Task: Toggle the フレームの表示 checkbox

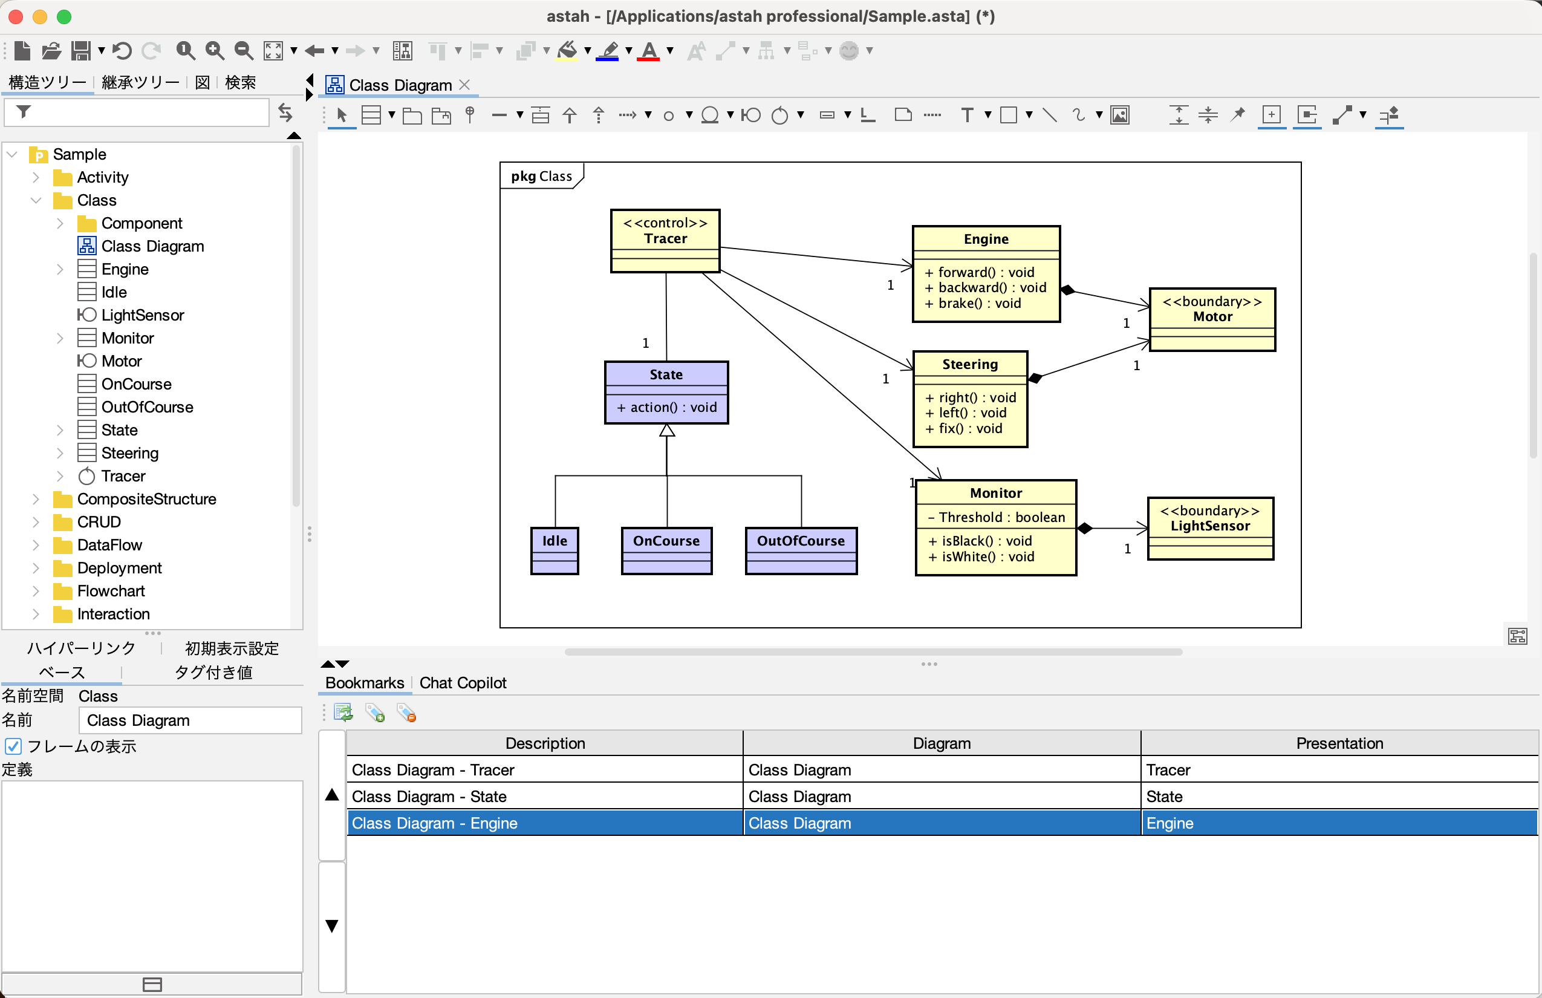Action: [x=13, y=746]
